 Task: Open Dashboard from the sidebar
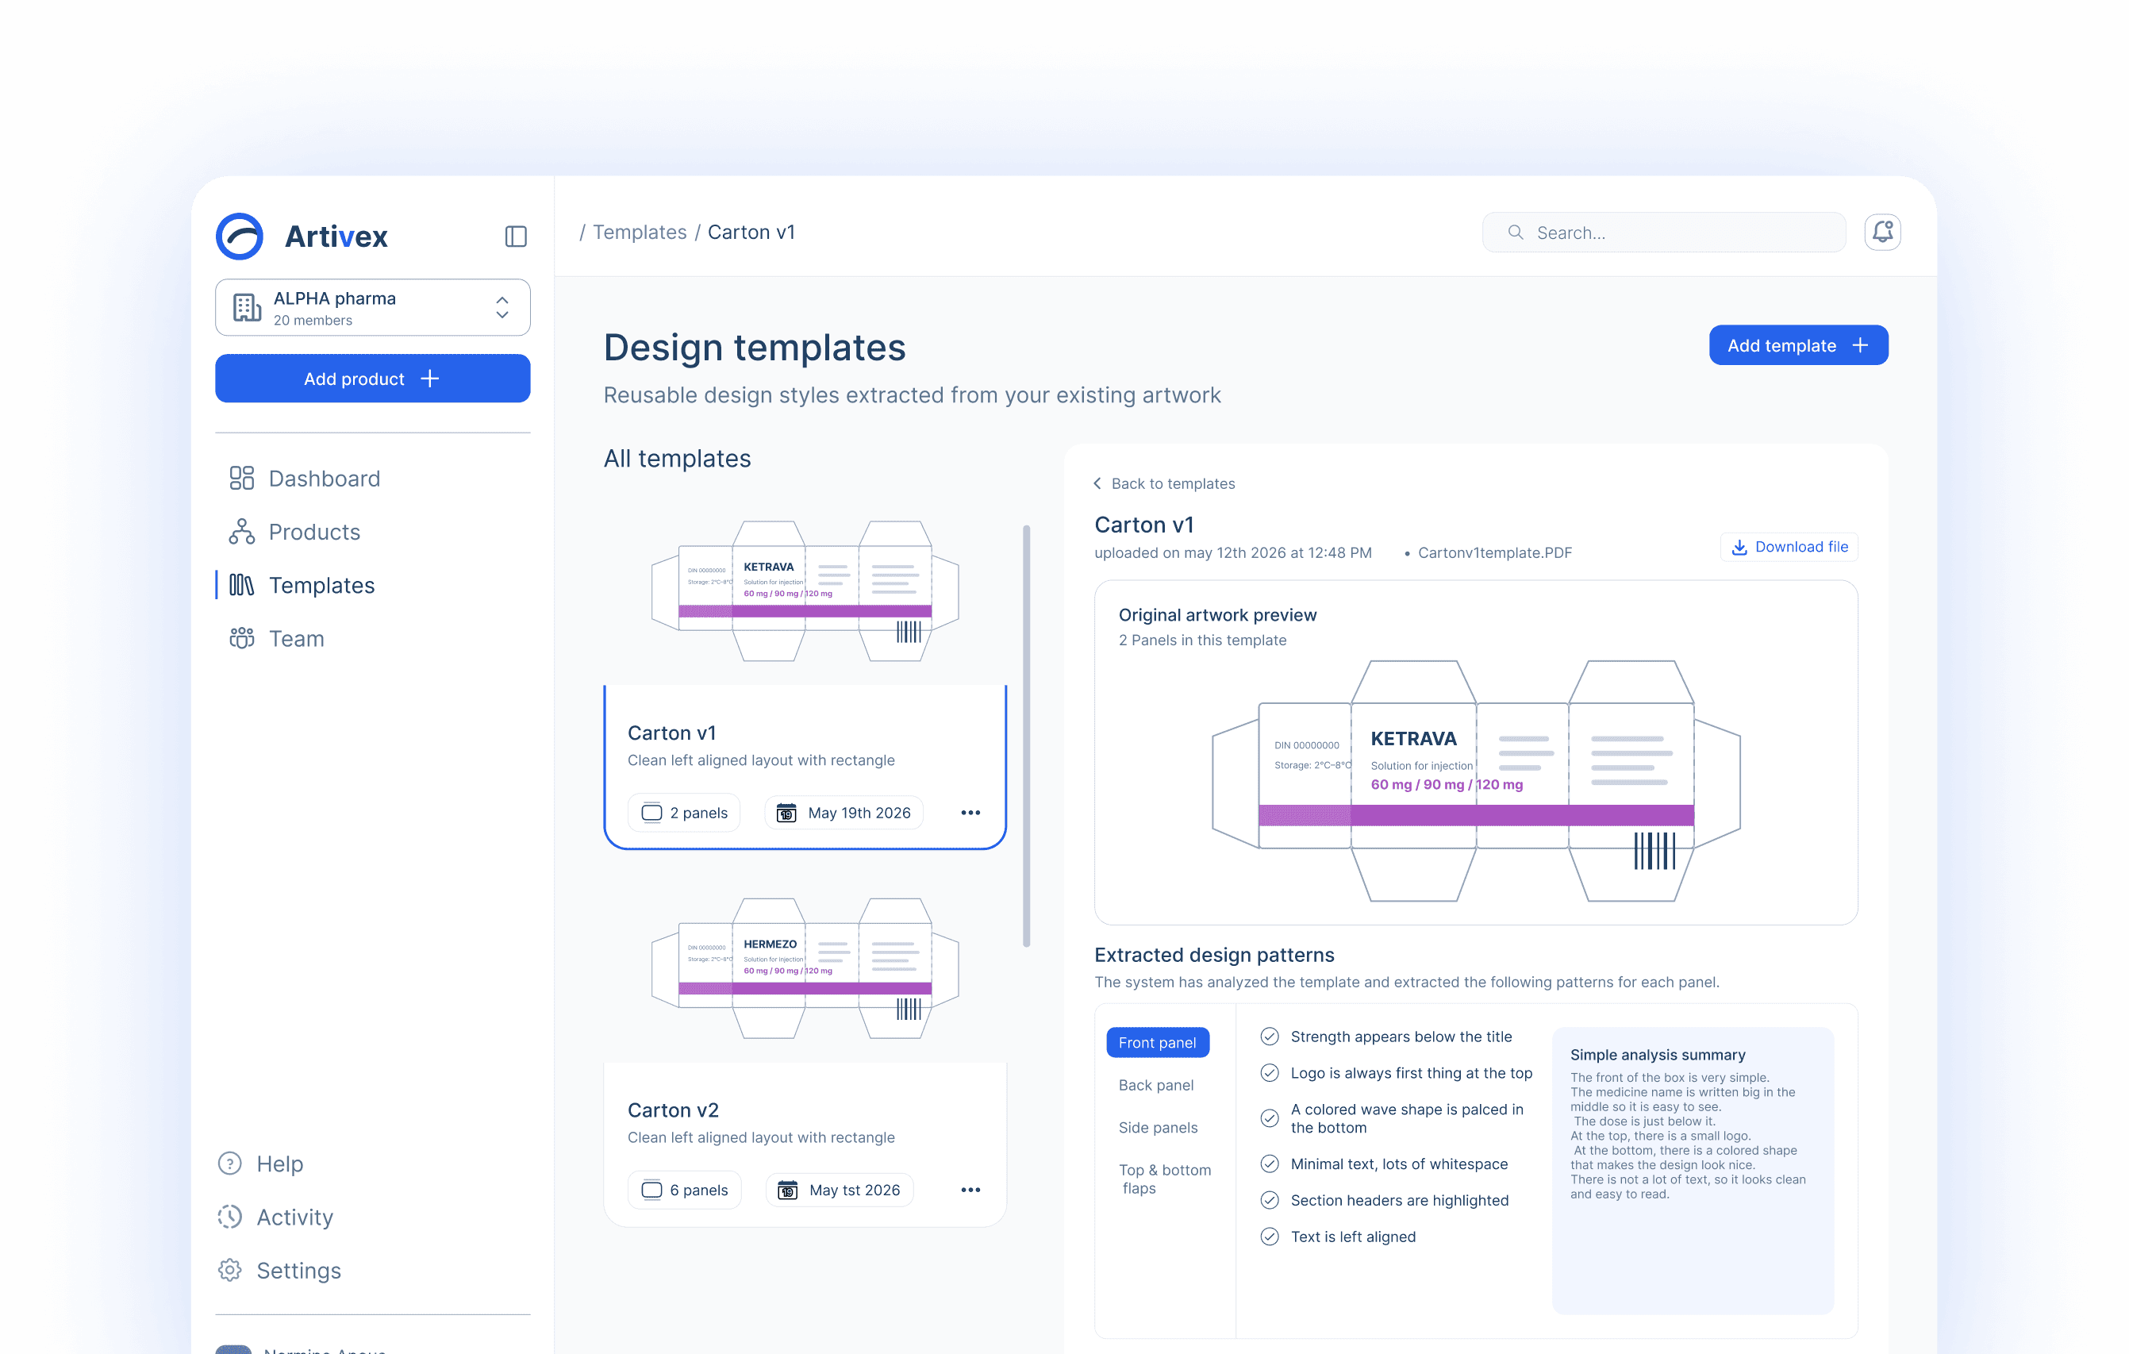(x=304, y=479)
